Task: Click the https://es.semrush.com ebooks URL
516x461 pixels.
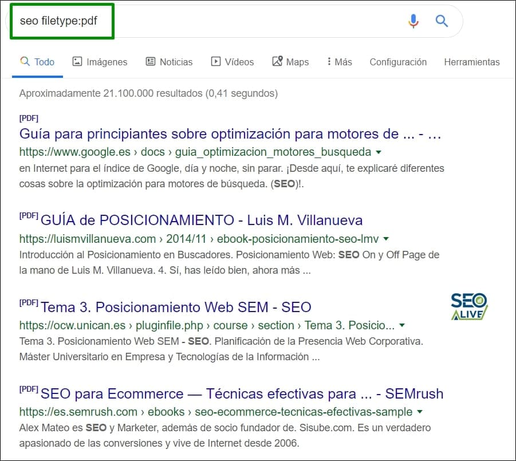Action: pyautogui.click(x=216, y=412)
